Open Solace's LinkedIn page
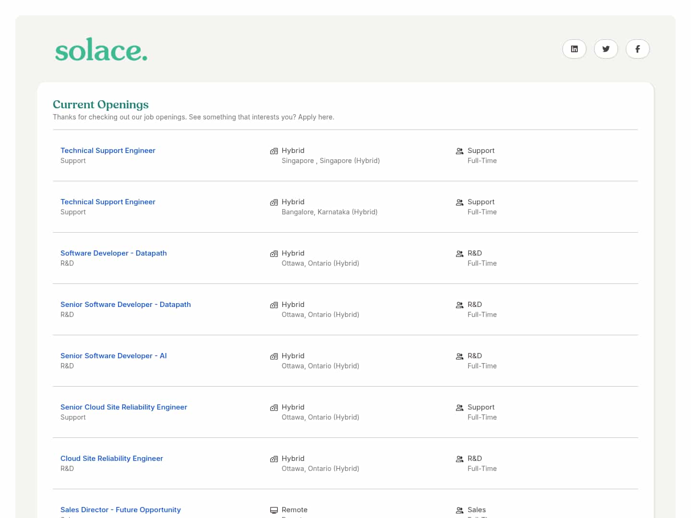Image resolution: width=691 pixels, height=518 pixels. point(574,48)
